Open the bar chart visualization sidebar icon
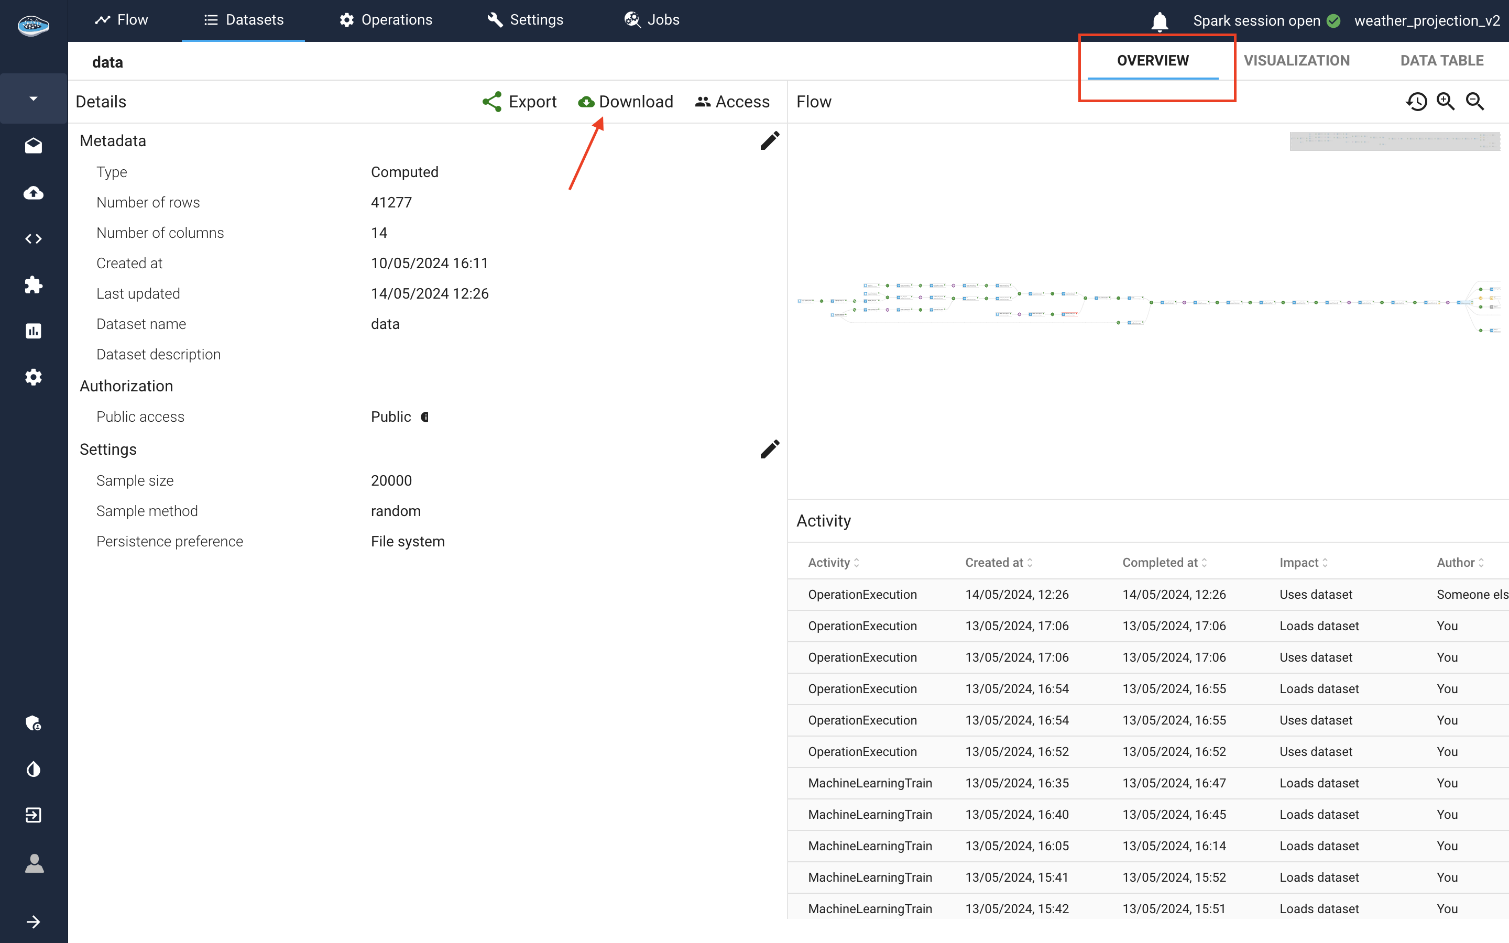 [33, 331]
